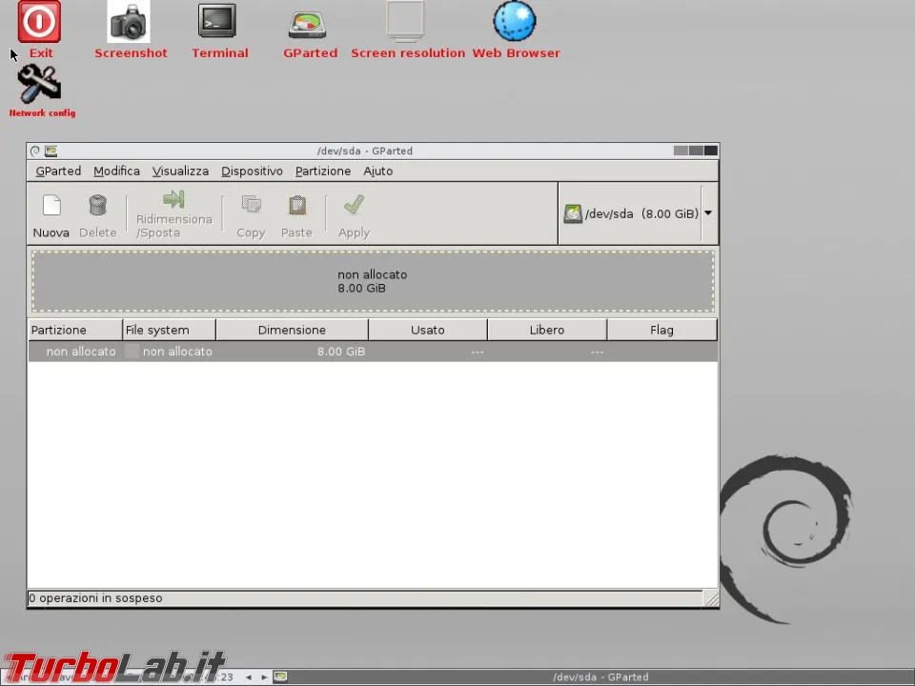Expand the /dev/sda device dropdown arrow

click(x=708, y=212)
